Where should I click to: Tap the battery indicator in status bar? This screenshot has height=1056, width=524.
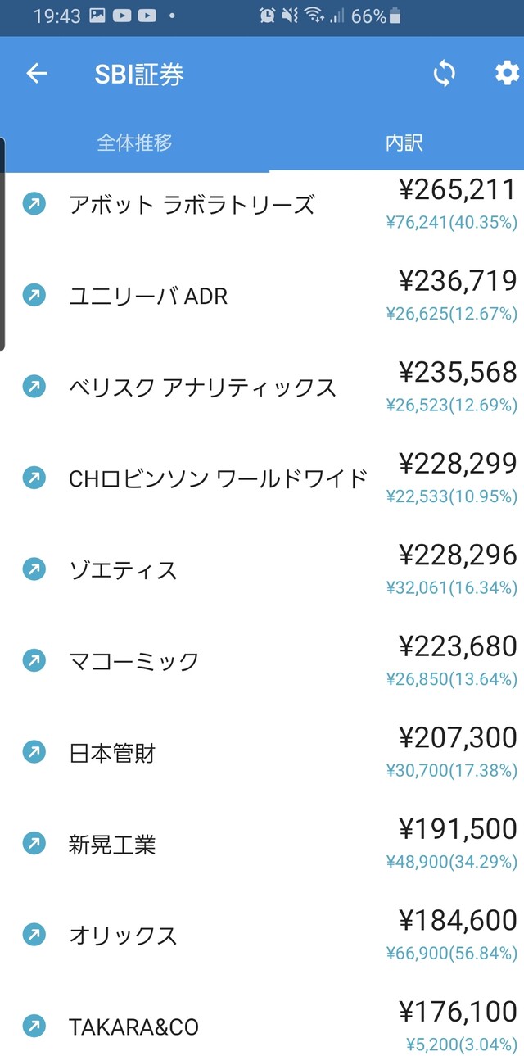395,16
